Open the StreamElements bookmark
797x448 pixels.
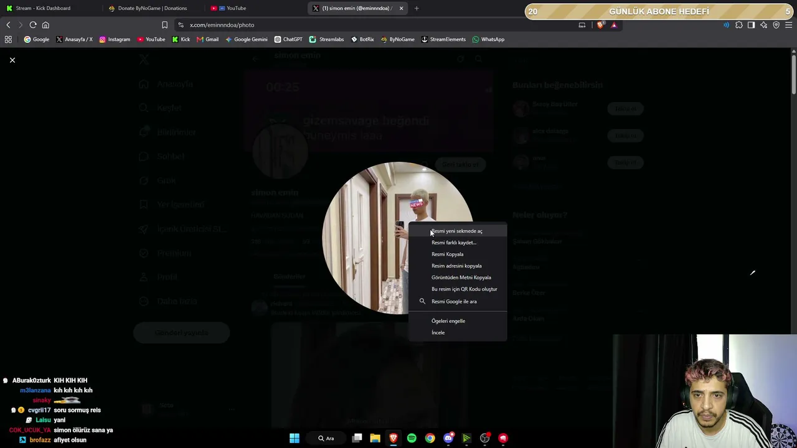pyautogui.click(x=443, y=39)
